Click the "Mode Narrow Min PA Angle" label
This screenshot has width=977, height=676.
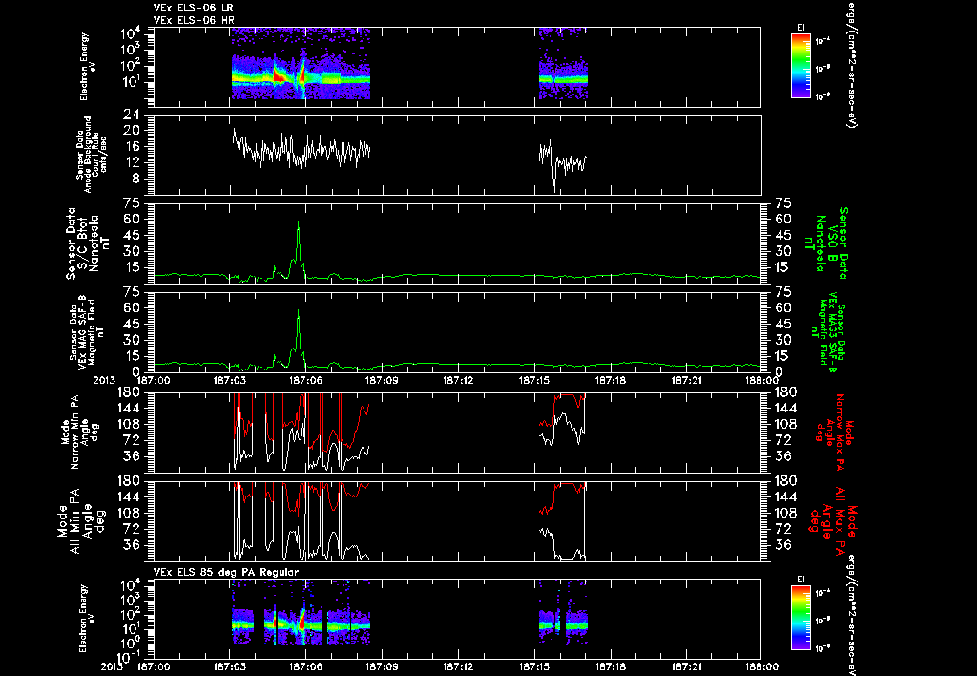tap(78, 434)
